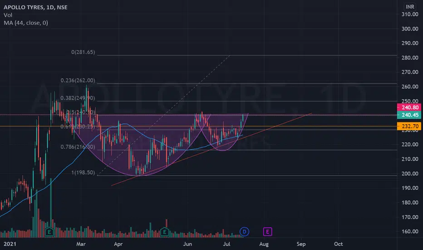Click the Jul time axis label
The image size is (423, 250).
click(226, 244)
